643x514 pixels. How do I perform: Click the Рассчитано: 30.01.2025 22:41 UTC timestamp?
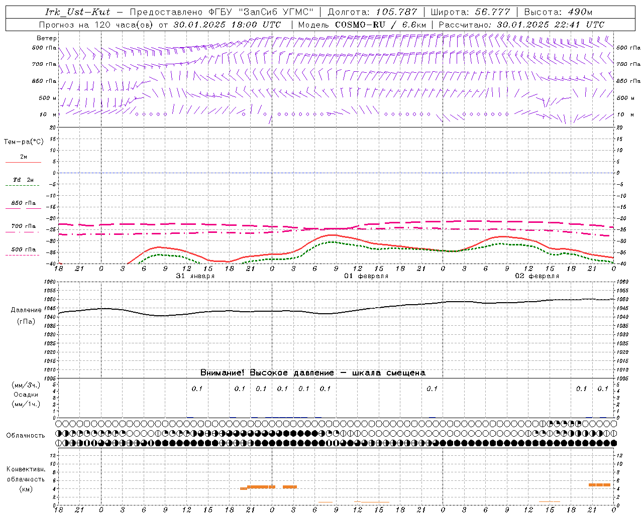(x=521, y=25)
